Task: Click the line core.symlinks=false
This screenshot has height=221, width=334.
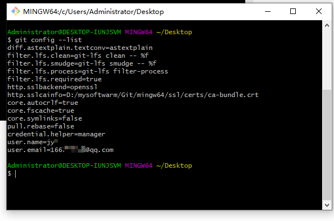Action: click(x=45, y=118)
